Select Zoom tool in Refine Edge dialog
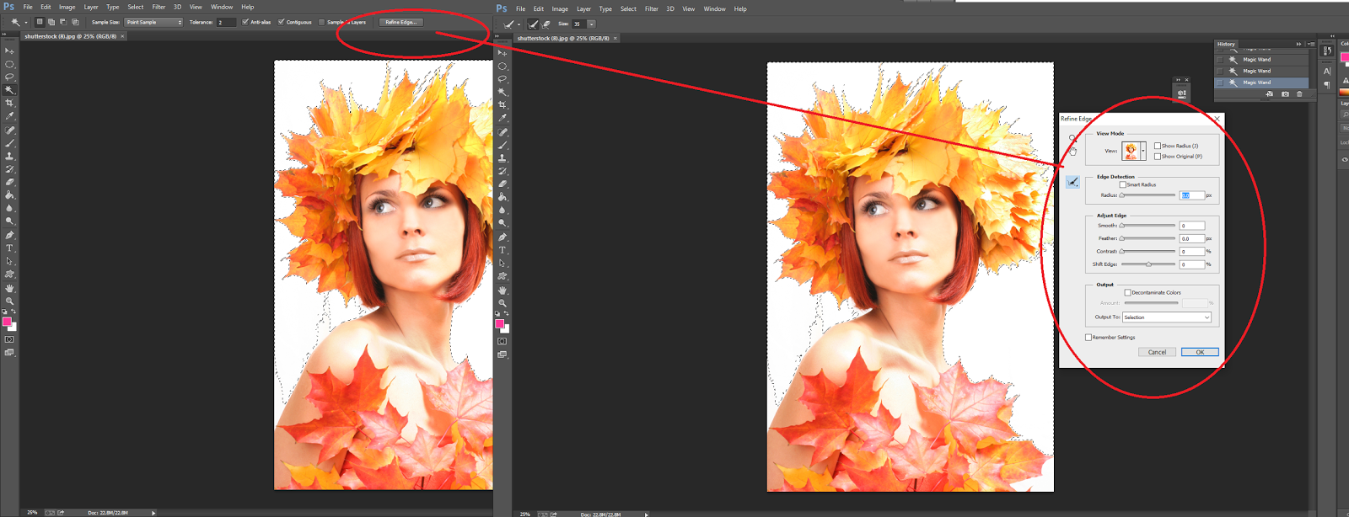 pyautogui.click(x=1072, y=138)
